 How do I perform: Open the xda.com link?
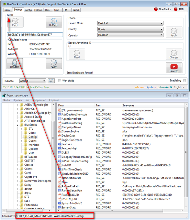coord(140,87)
